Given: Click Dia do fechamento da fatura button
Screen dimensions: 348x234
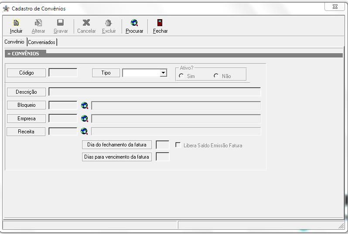Looking at the screenshot, I should 117,145.
